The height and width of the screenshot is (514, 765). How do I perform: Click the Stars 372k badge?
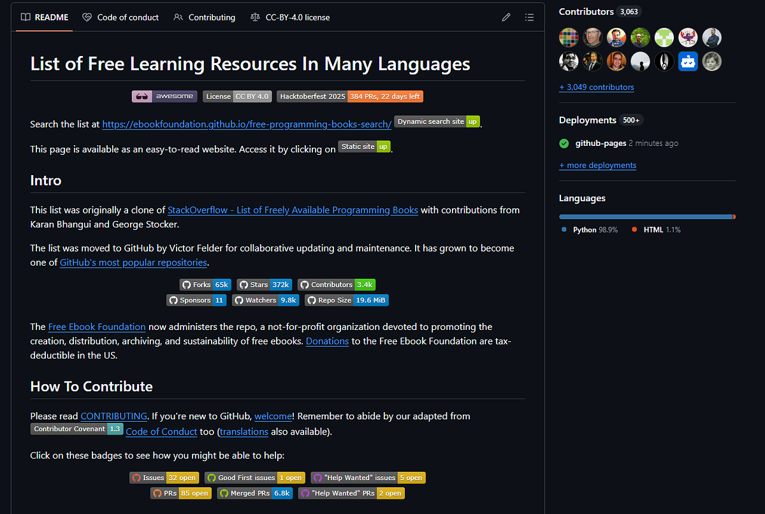click(265, 285)
